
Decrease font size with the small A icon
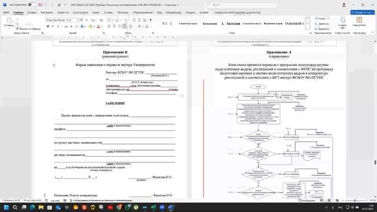click(x=87, y=20)
